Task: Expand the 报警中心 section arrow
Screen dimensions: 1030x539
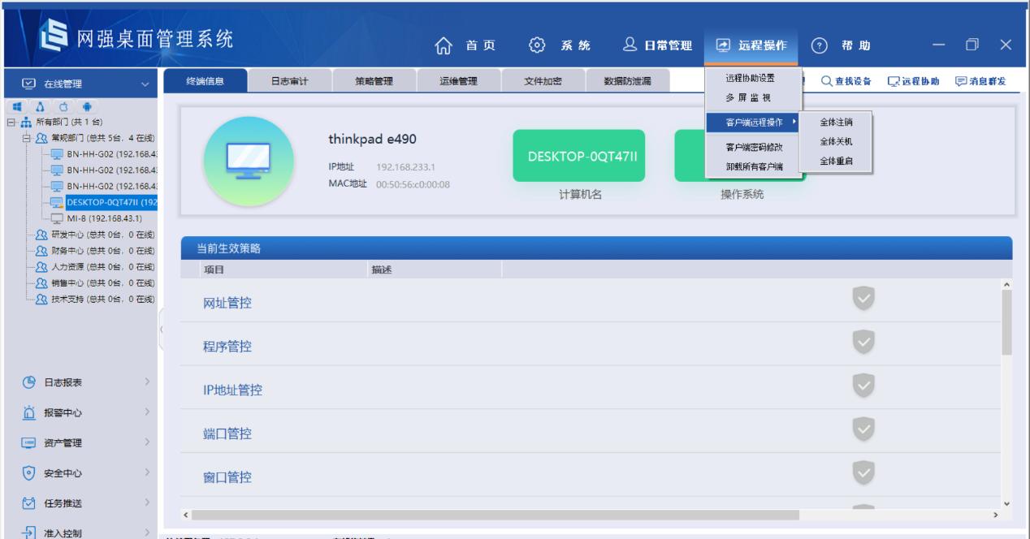Action: [x=146, y=412]
